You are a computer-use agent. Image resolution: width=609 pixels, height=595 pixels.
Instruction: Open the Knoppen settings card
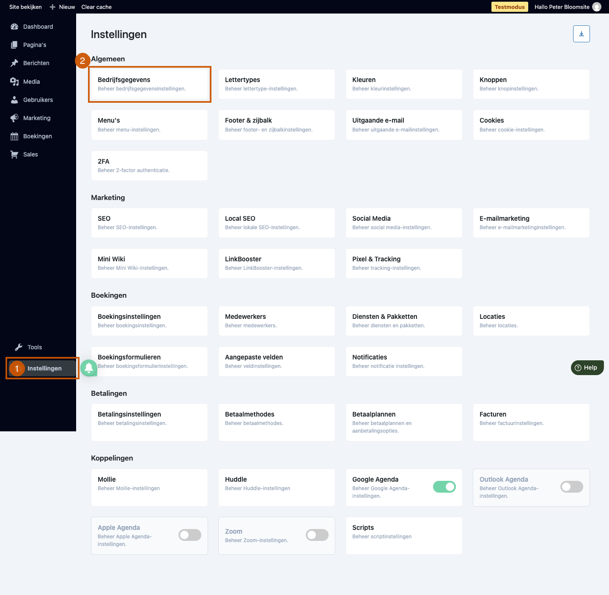tap(531, 84)
